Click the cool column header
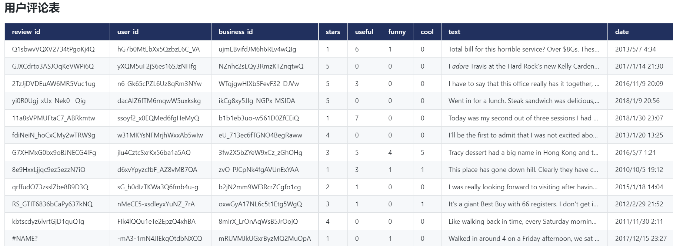Viewport: 673px width, 246px height. click(x=427, y=32)
